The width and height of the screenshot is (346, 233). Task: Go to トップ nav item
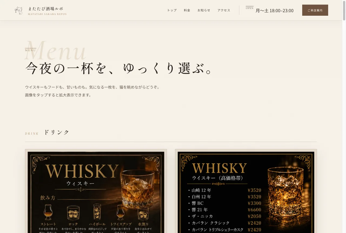coord(172,10)
